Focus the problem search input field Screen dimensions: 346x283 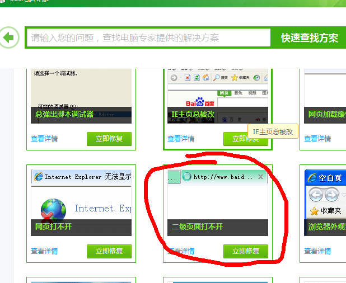pyautogui.click(x=149, y=37)
